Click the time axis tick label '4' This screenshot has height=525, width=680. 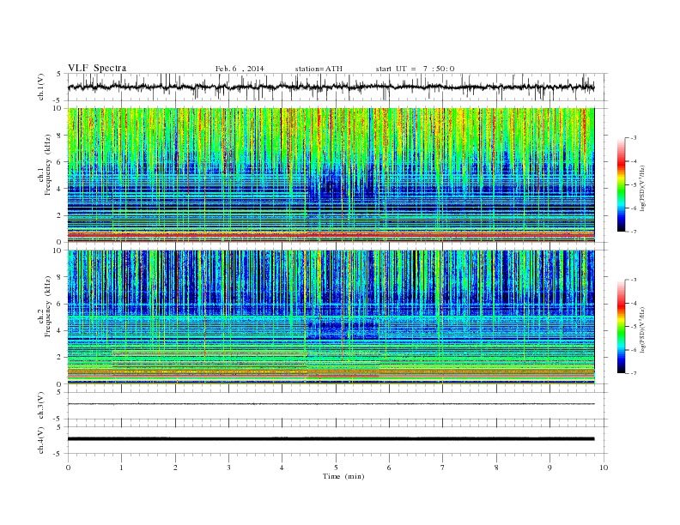(282, 468)
